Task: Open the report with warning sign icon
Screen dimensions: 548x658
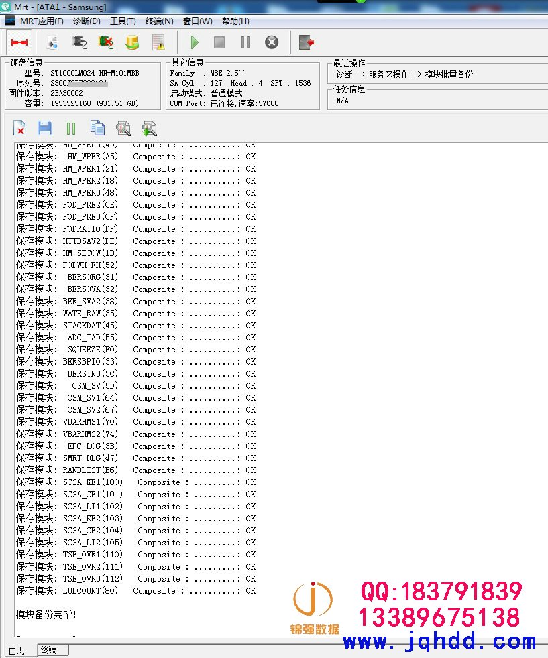Action: click(x=158, y=42)
